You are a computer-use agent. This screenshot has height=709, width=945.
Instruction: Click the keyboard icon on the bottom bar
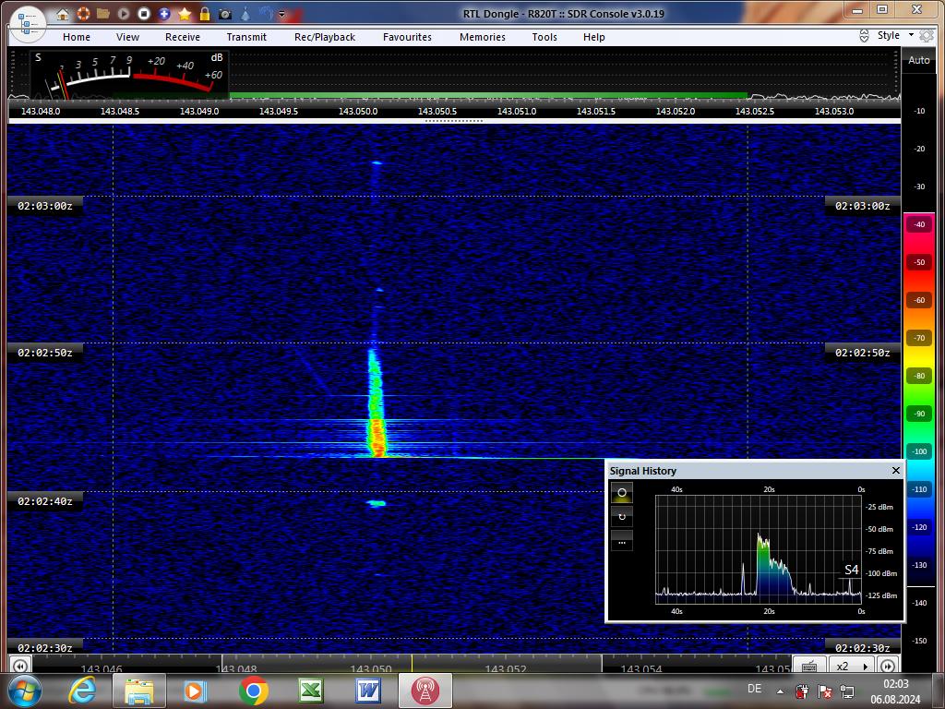point(809,666)
